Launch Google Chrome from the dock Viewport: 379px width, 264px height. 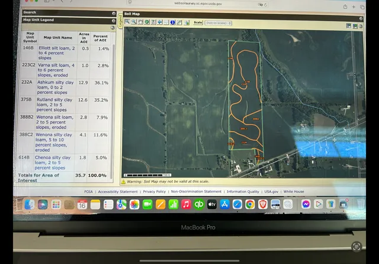click(250, 204)
